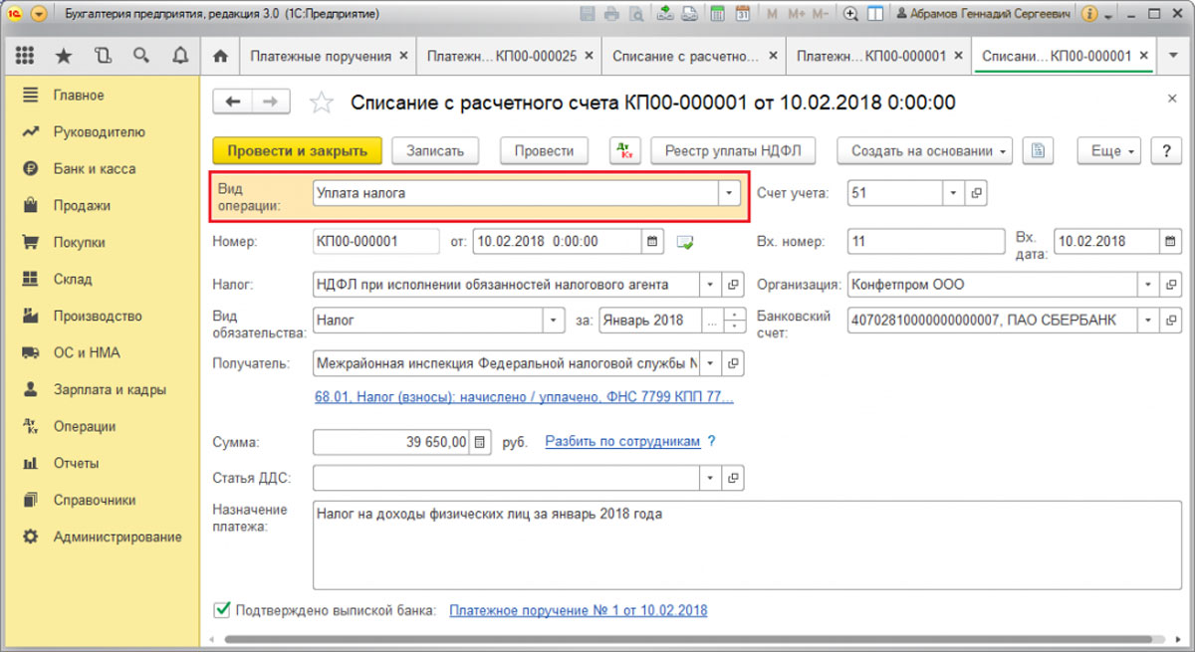Open calendar picker for Вх. дата
This screenshot has width=1195, height=652.
click(1170, 241)
